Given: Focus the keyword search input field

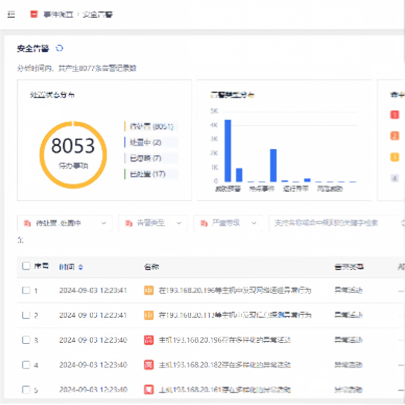Looking at the screenshot, I should coord(336,223).
